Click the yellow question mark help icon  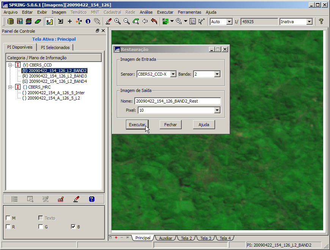pos(321,22)
